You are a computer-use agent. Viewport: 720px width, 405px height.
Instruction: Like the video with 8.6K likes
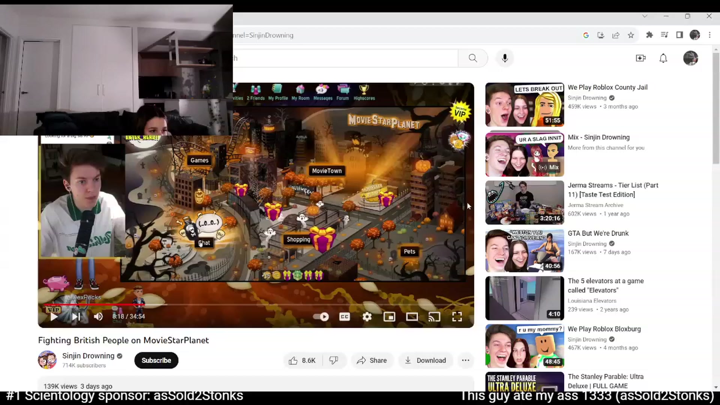point(302,360)
